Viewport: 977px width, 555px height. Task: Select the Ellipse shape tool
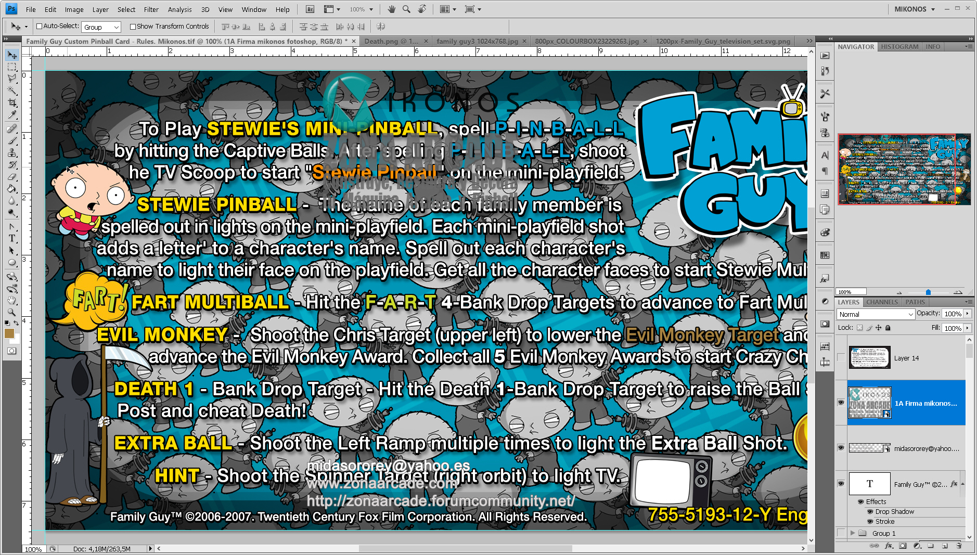(12, 262)
